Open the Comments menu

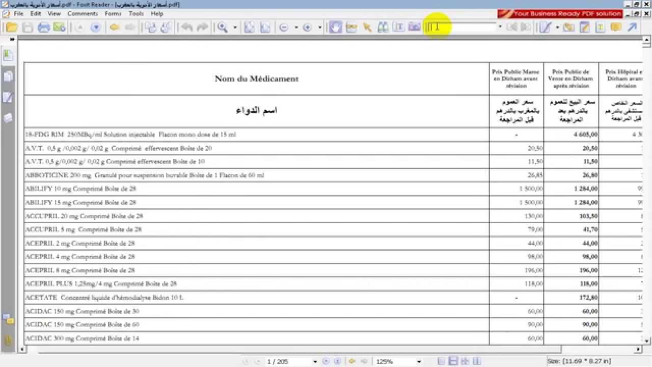[83, 14]
